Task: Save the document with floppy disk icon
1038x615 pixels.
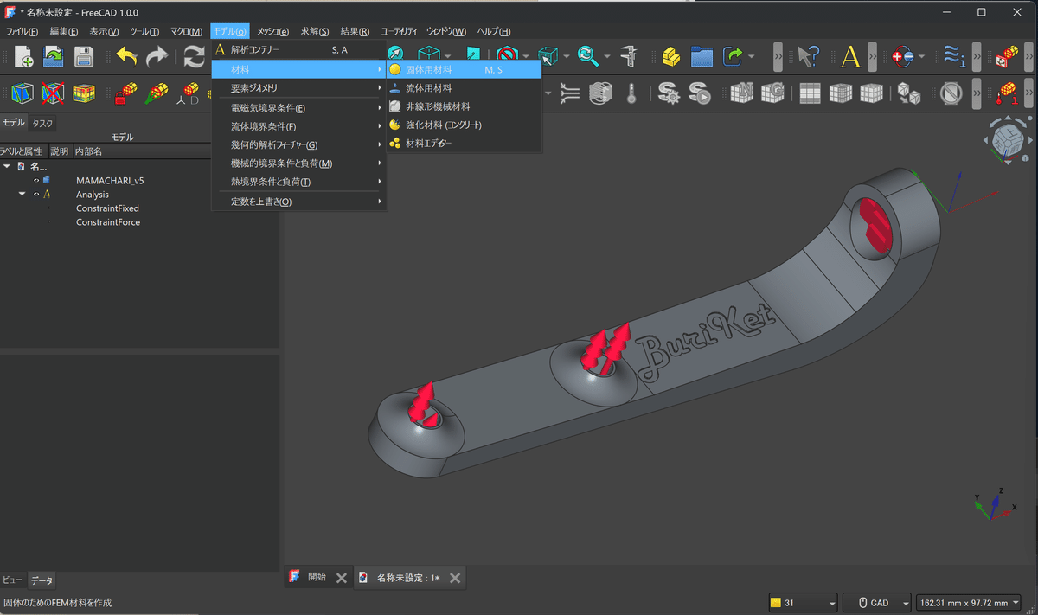Action: click(x=83, y=57)
